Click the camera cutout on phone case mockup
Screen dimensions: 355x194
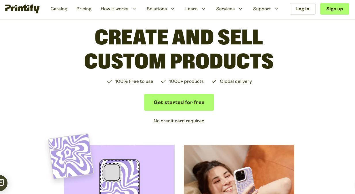tap(112, 173)
